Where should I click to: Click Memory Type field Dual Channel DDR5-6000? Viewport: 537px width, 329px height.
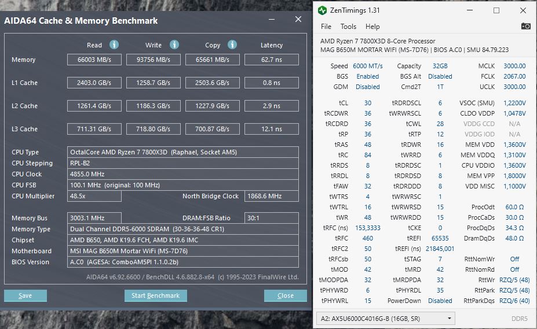click(x=183, y=229)
